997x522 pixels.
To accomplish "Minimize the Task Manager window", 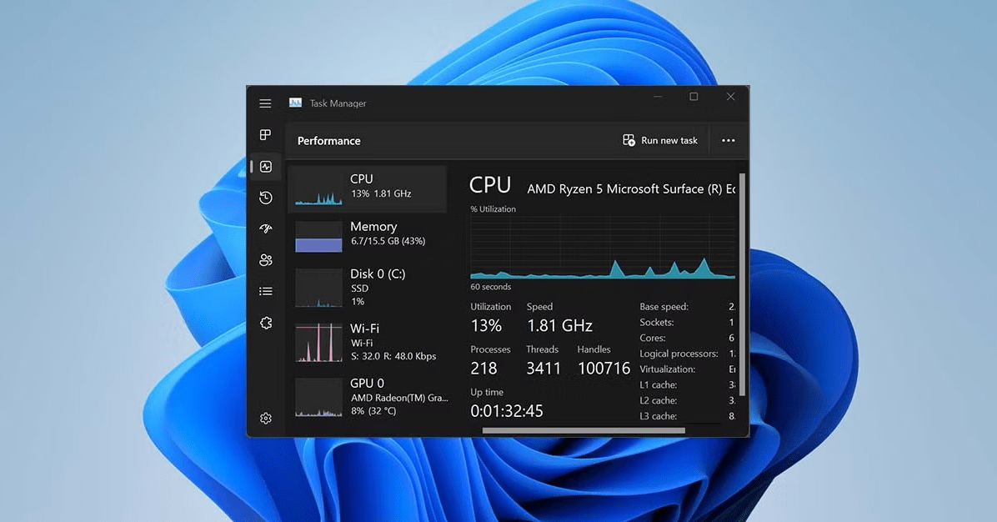I will point(658,97).
